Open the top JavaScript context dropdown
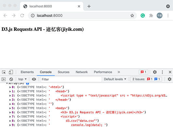This screenshot has width=173, height=127. 22,79
